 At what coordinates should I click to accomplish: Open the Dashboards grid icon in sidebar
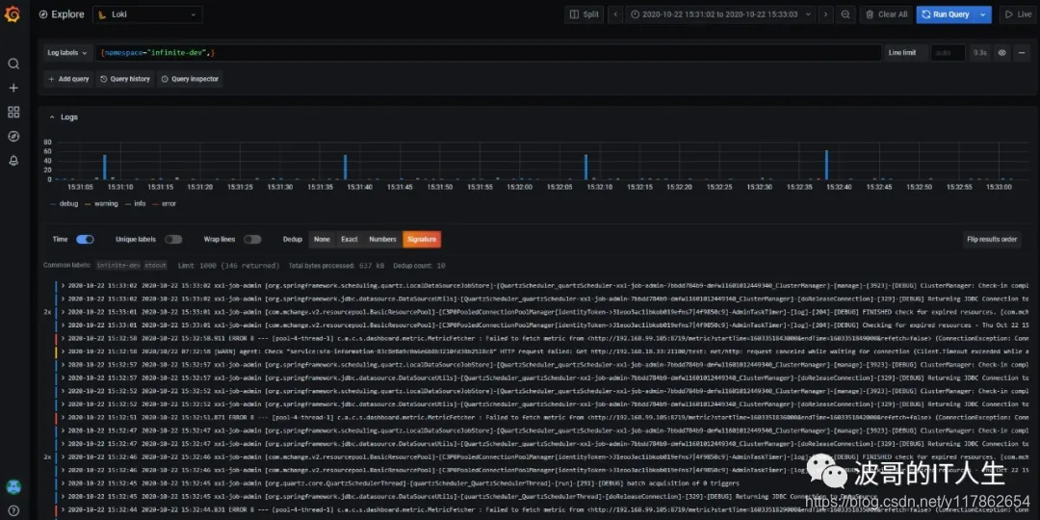pos(13,112)
